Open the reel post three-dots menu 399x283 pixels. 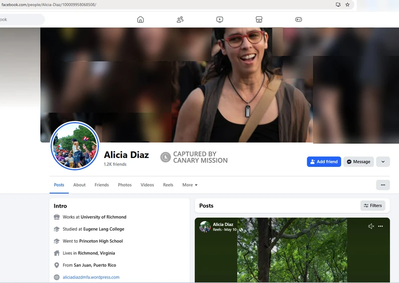[381, 226]
